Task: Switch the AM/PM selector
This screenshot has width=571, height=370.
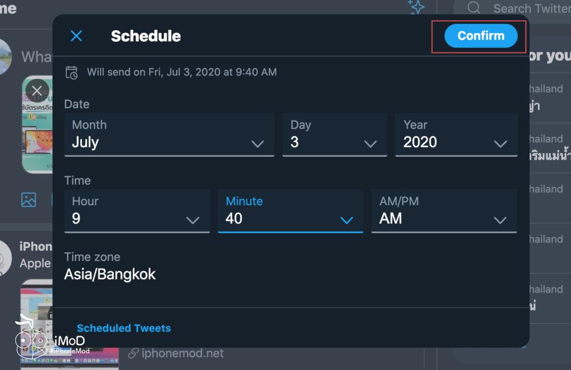Action: pyautogui.click(x=443, y=211)
